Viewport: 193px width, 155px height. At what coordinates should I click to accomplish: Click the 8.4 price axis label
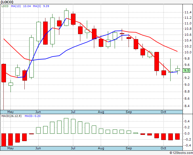188,106
